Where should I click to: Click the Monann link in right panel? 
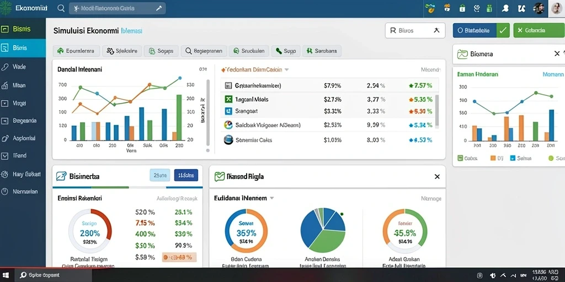coord(553,74)
